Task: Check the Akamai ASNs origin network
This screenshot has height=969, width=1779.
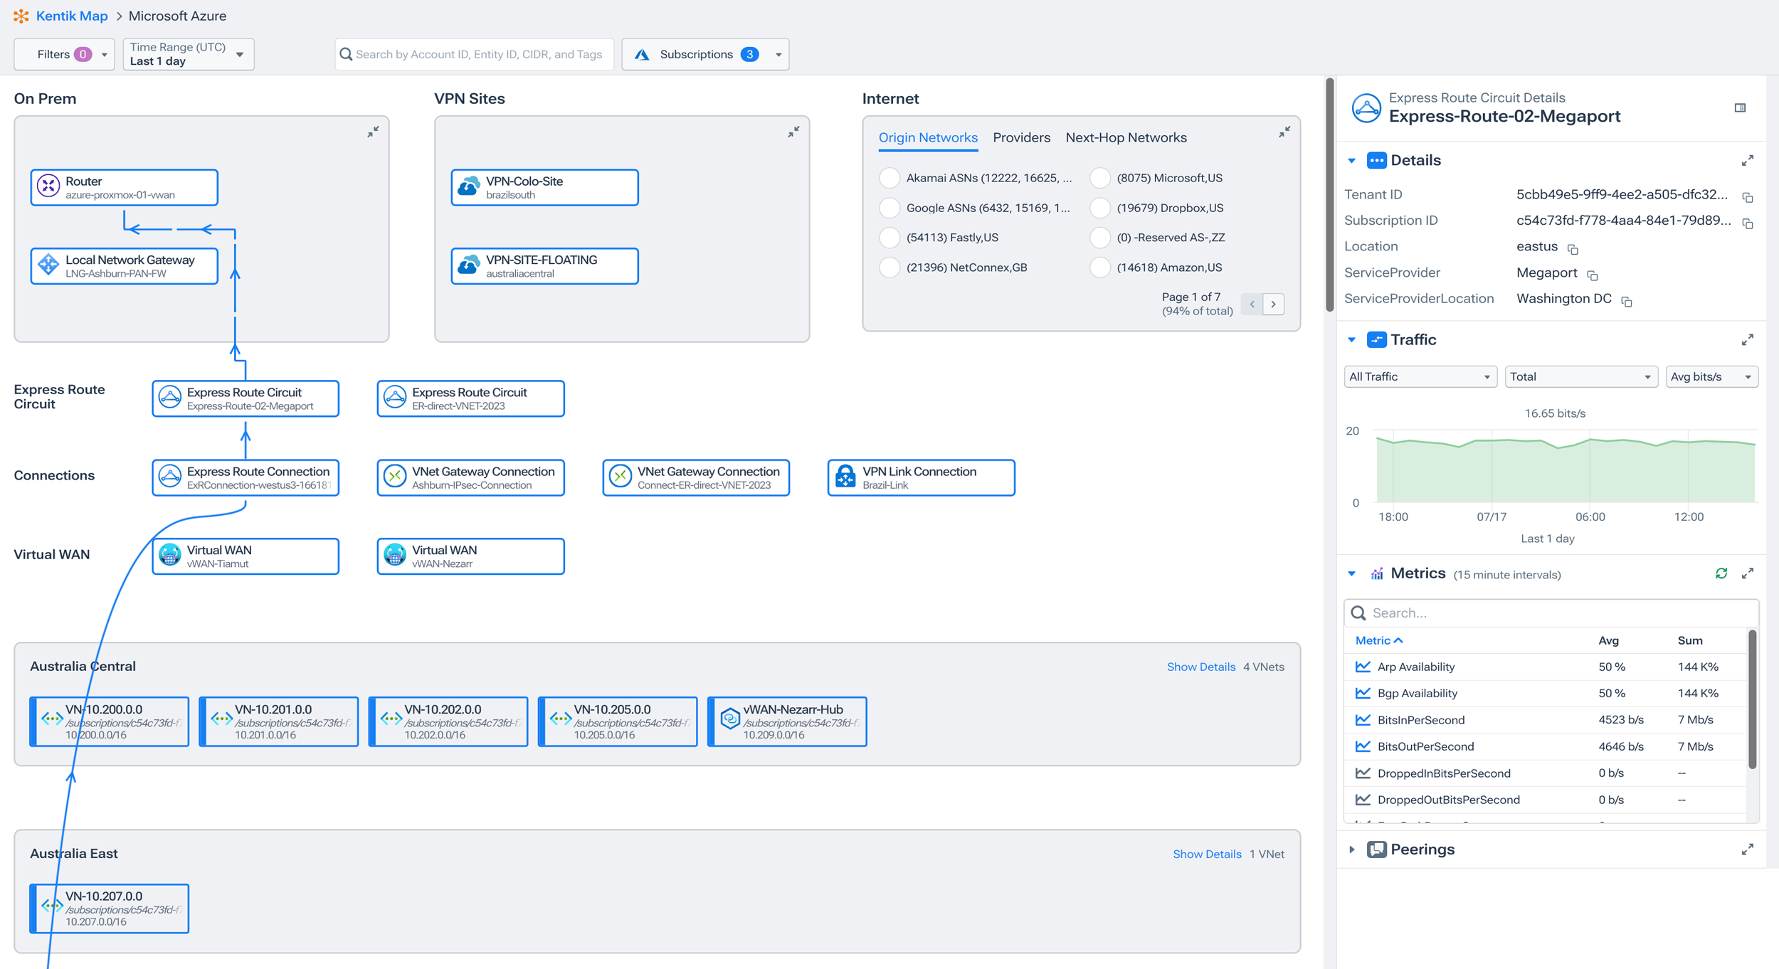Action: pos(889,178)
